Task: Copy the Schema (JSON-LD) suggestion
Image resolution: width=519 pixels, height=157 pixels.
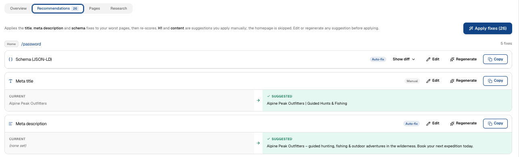Action: [x=495, y=59]
